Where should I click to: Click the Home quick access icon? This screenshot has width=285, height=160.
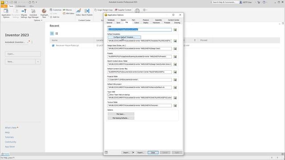coord(30,2)
